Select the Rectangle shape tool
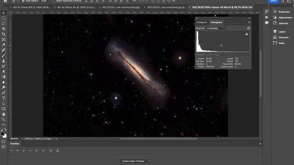The image size is (294, 165). click(x=3, y=109)
